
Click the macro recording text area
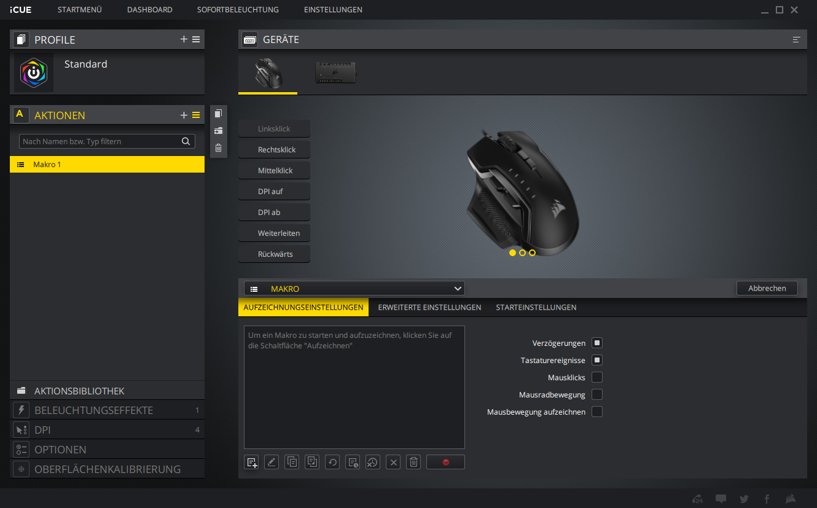pyautogui.click(x=354, y=387)
